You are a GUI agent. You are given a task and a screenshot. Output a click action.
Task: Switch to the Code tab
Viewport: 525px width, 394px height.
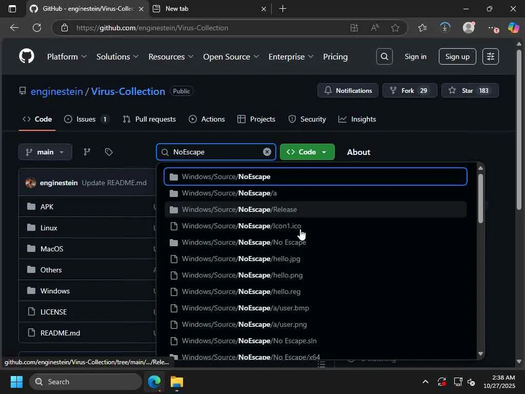[x=37, y=119]
